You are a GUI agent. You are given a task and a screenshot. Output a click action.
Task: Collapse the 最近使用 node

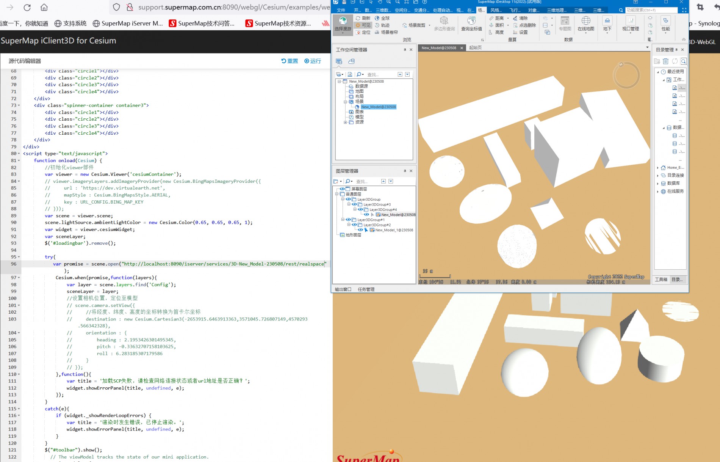pyautogui.click(x=658, y=72)
